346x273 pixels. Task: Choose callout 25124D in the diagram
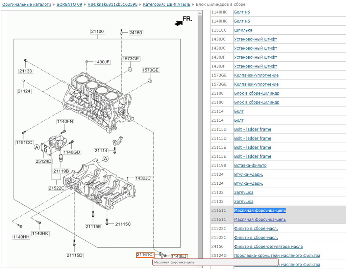[x=43, y=161]
